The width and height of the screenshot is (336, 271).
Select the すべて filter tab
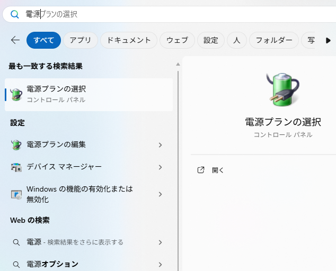43,40
